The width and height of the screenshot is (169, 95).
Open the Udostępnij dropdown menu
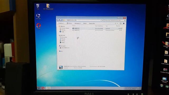point(77,23)
